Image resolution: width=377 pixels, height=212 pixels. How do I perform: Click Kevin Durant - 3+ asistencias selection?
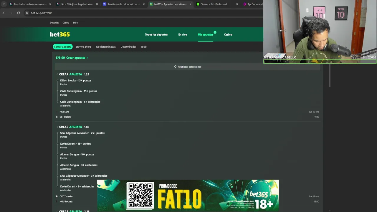click(x=77, y=186)
